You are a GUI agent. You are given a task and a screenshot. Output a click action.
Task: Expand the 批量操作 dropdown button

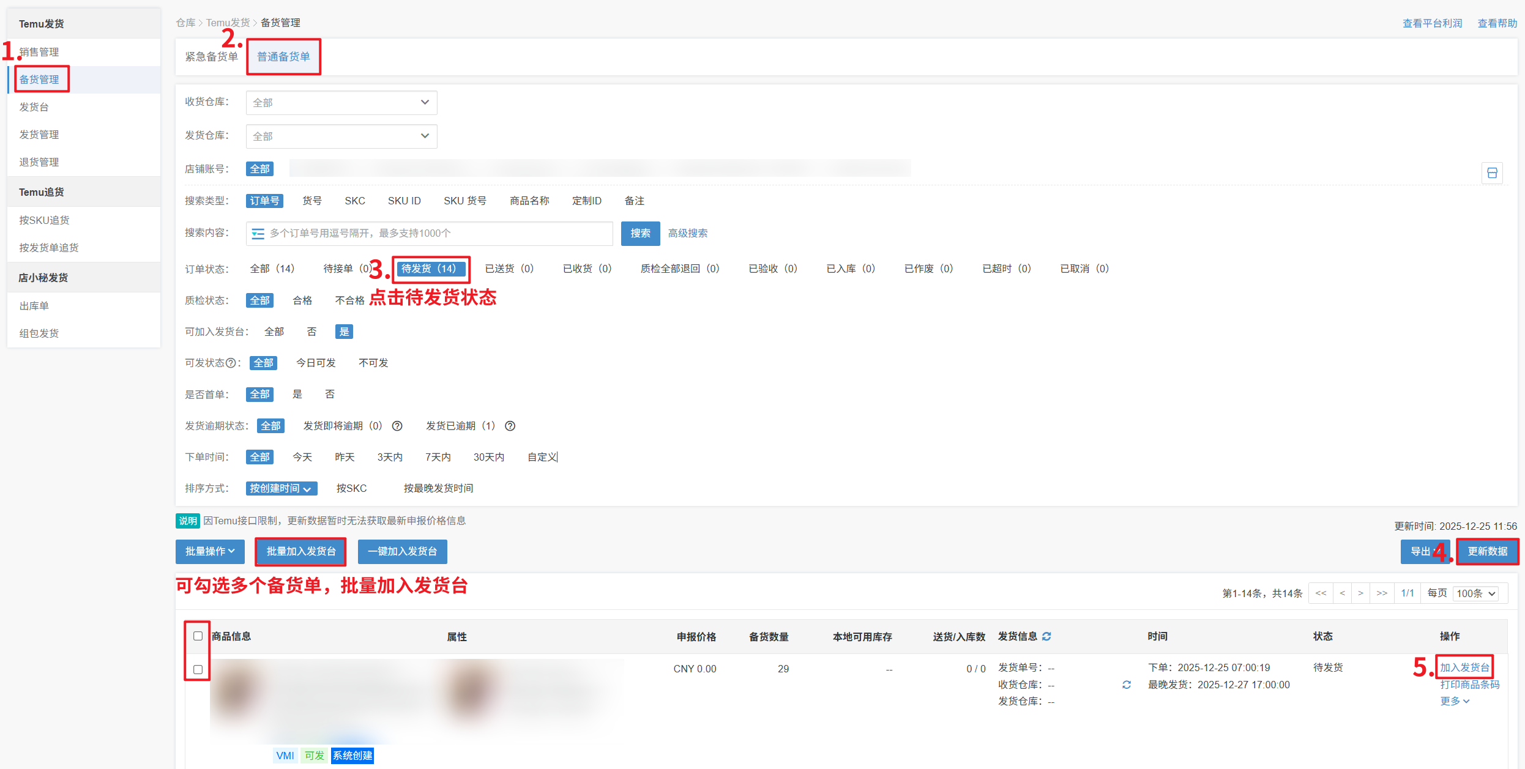click(x=210, y=551)
